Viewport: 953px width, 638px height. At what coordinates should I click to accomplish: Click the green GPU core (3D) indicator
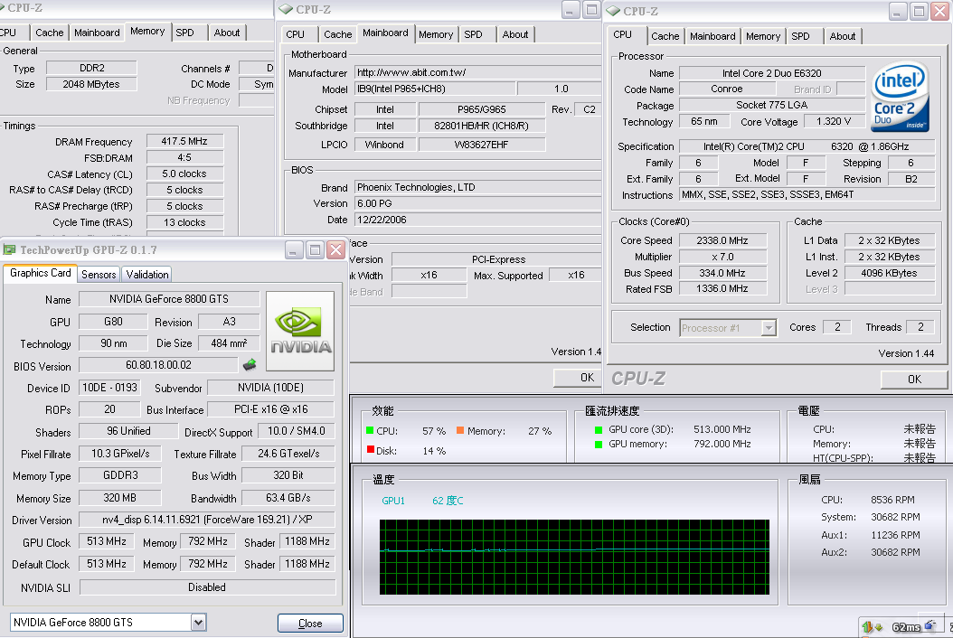[x=598, y=429]
